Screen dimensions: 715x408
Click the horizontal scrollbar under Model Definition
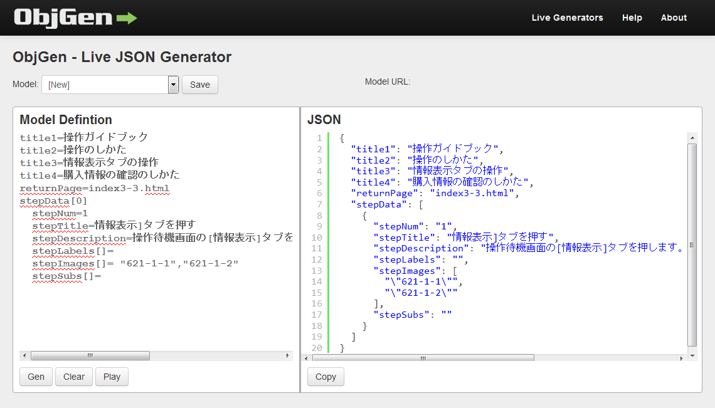89,355
